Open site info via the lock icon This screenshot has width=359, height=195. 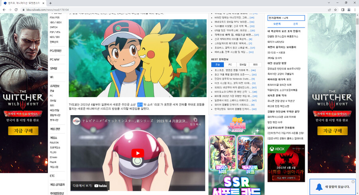[x=23, y=10]
